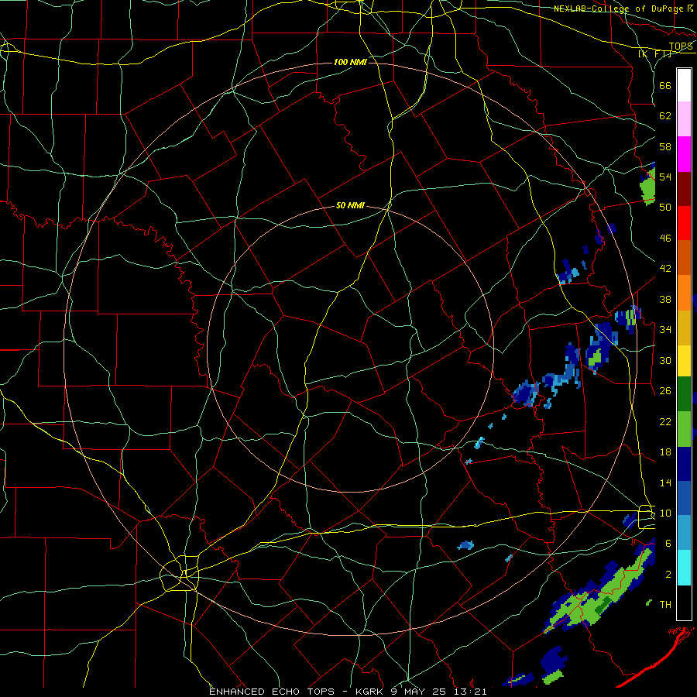The width and height of the screenshot is (697, 697).
Task: Pick the dark green legend color block
Action: (x=684, y=394)
